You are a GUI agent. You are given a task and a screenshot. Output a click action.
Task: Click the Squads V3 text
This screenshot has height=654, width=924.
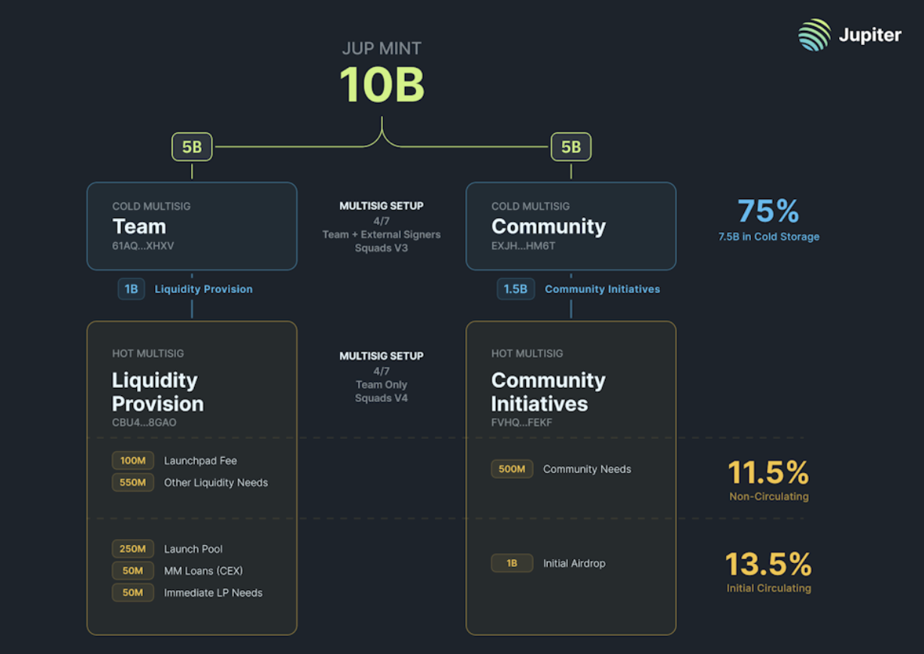pyautogui.click(x=381, y=248)
